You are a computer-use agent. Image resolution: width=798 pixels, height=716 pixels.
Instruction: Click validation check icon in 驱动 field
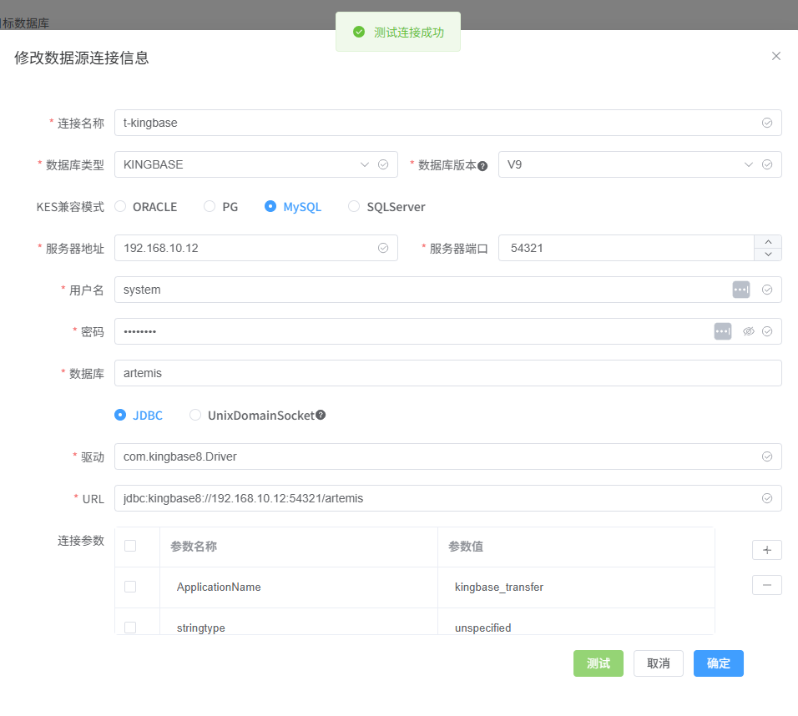pyautogui.click(x=767, y=456)
